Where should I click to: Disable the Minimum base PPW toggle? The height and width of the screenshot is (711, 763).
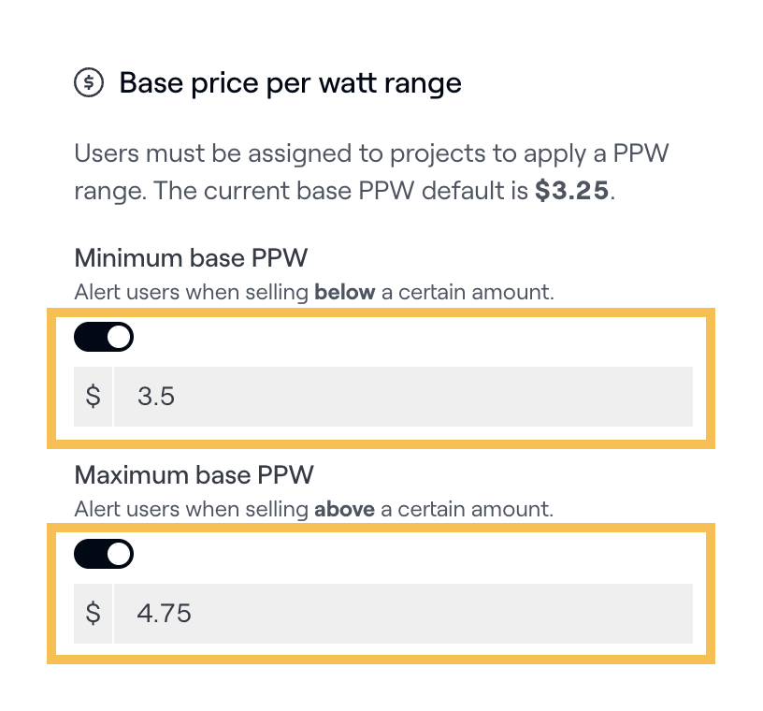click(104, 338)
